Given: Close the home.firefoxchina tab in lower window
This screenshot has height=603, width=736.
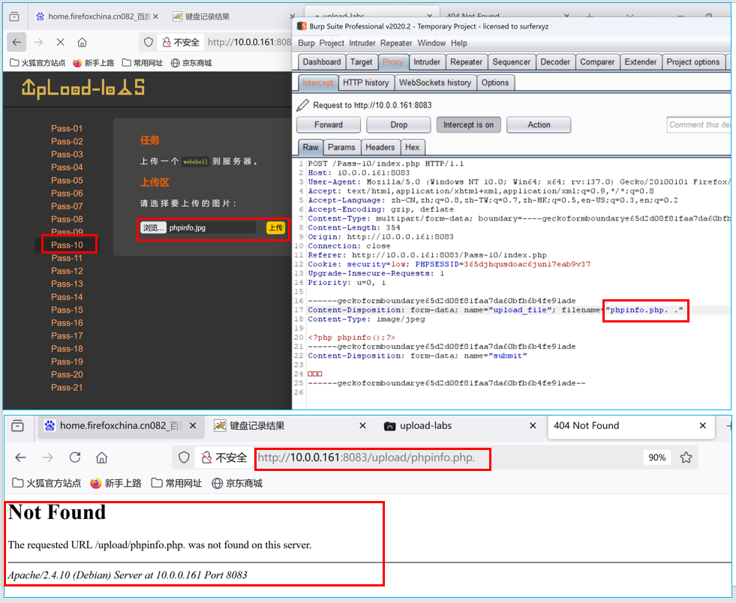Looking at the screenshot, I should tap(193, 425).
